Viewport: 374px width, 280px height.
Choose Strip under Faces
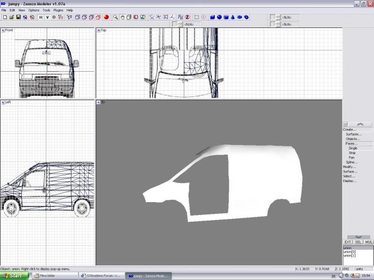click(x=352, y=153)
